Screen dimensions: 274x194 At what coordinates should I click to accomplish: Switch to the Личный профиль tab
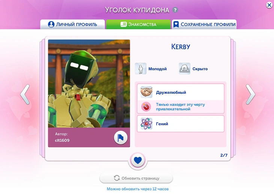(x=72, y=24)
